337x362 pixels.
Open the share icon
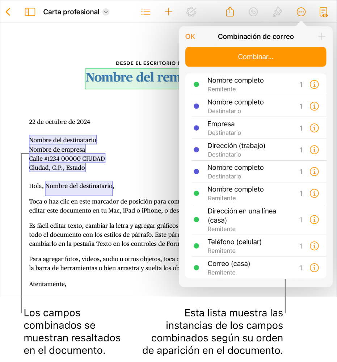(230, 12)
